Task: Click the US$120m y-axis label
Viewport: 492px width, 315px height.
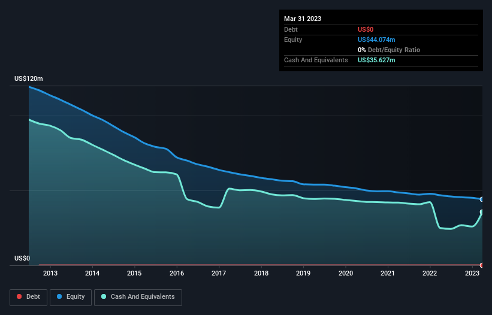Action: tap(29, 78)
